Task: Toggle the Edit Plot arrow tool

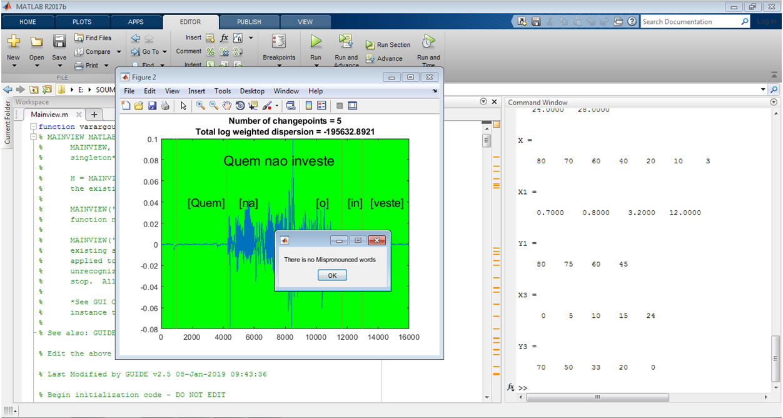Action: tap(183, 106)
